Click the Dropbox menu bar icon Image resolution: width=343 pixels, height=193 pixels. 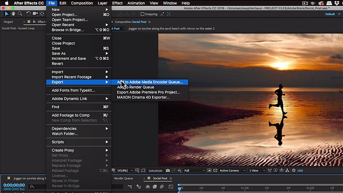pyautogui.click(x=337, y=3)
